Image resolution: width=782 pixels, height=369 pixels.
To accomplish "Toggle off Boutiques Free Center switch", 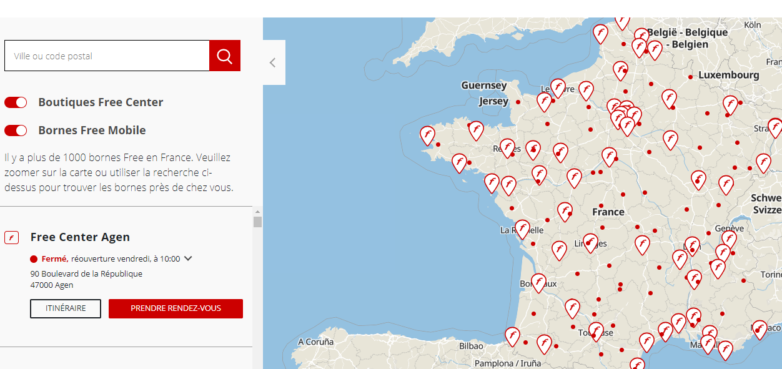I will coord(16,102).
